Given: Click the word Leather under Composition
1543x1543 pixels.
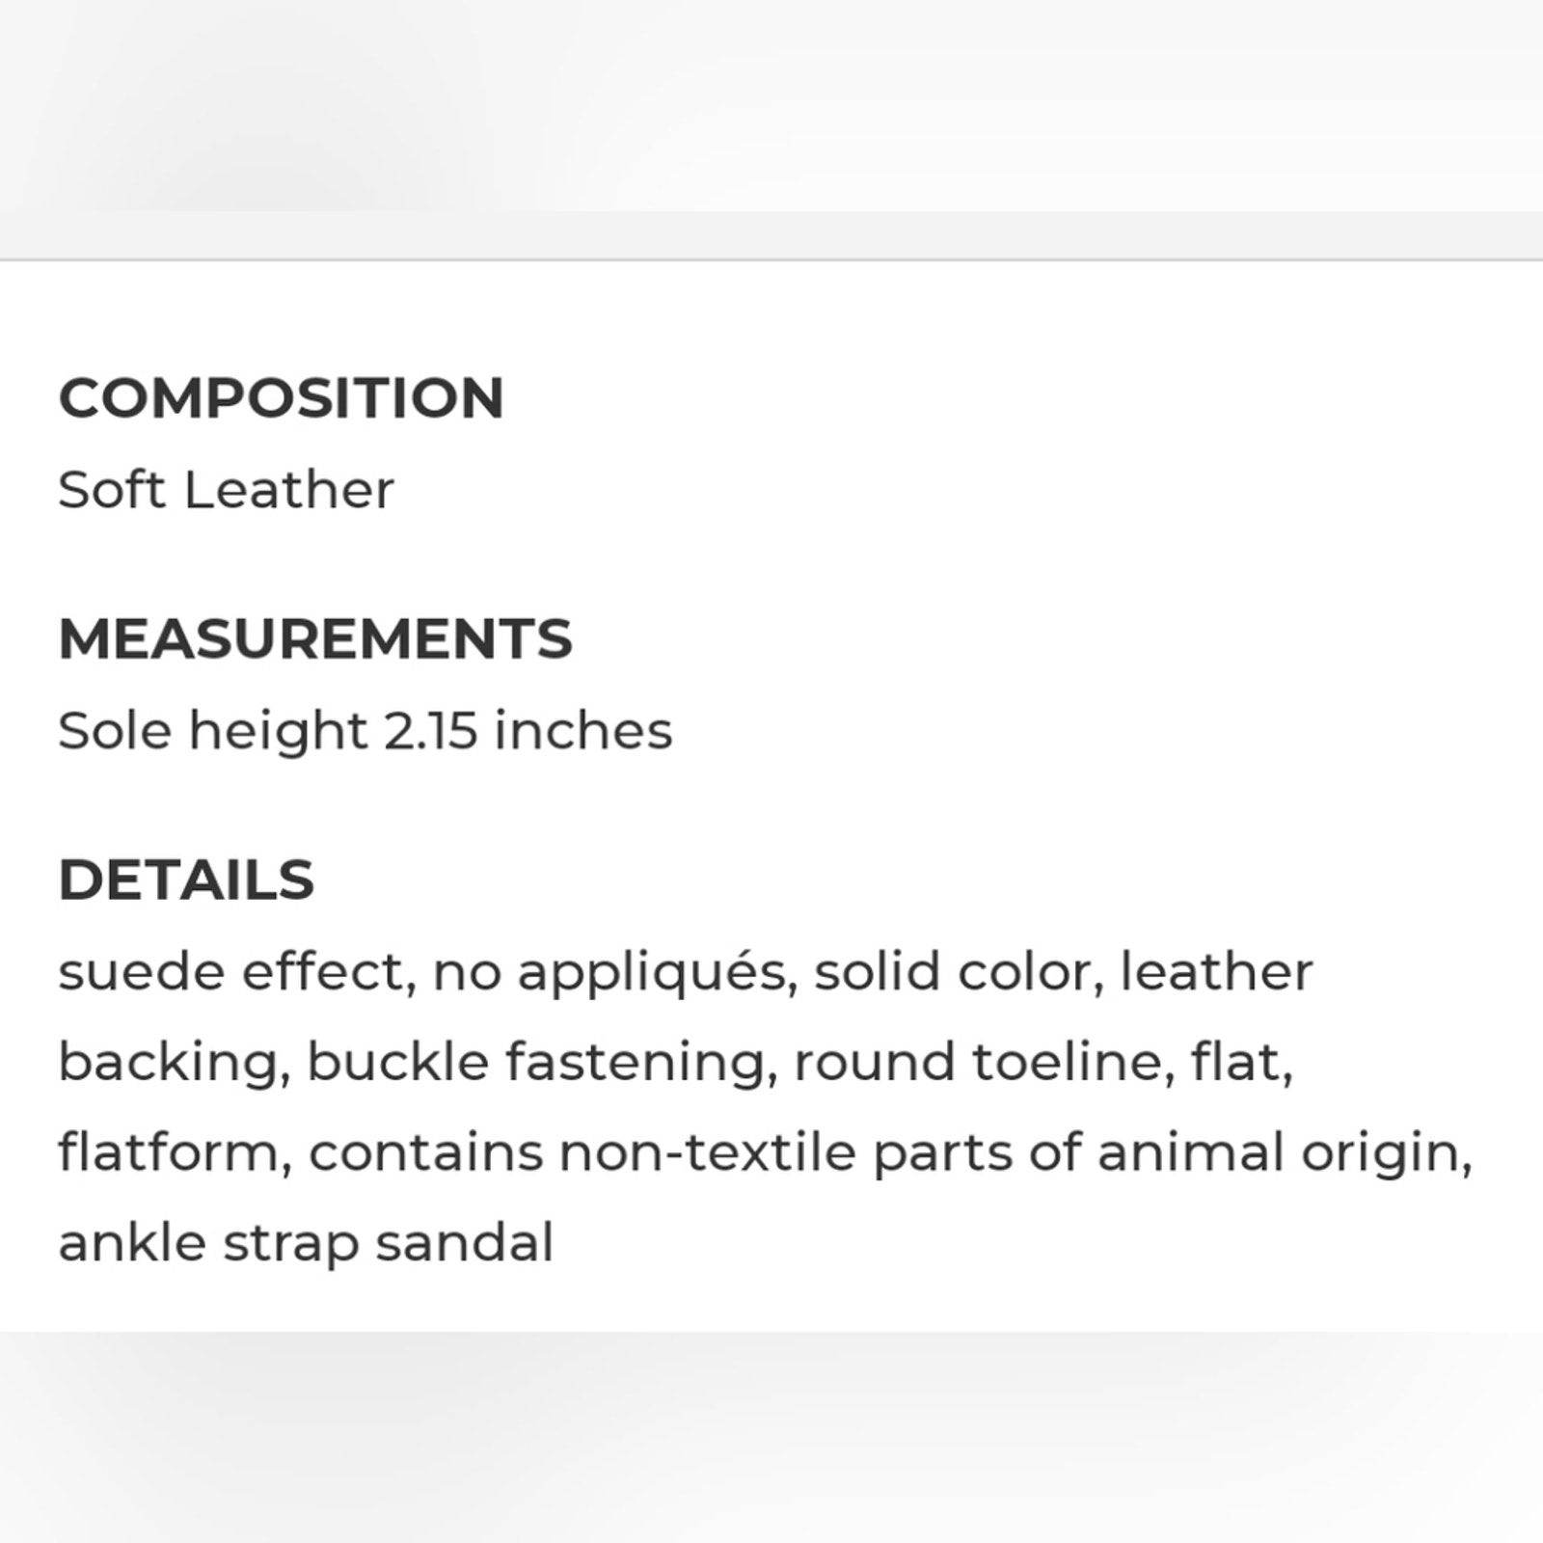Looking at the screenshot, I should pyautogui.click(x=289, y=489).
